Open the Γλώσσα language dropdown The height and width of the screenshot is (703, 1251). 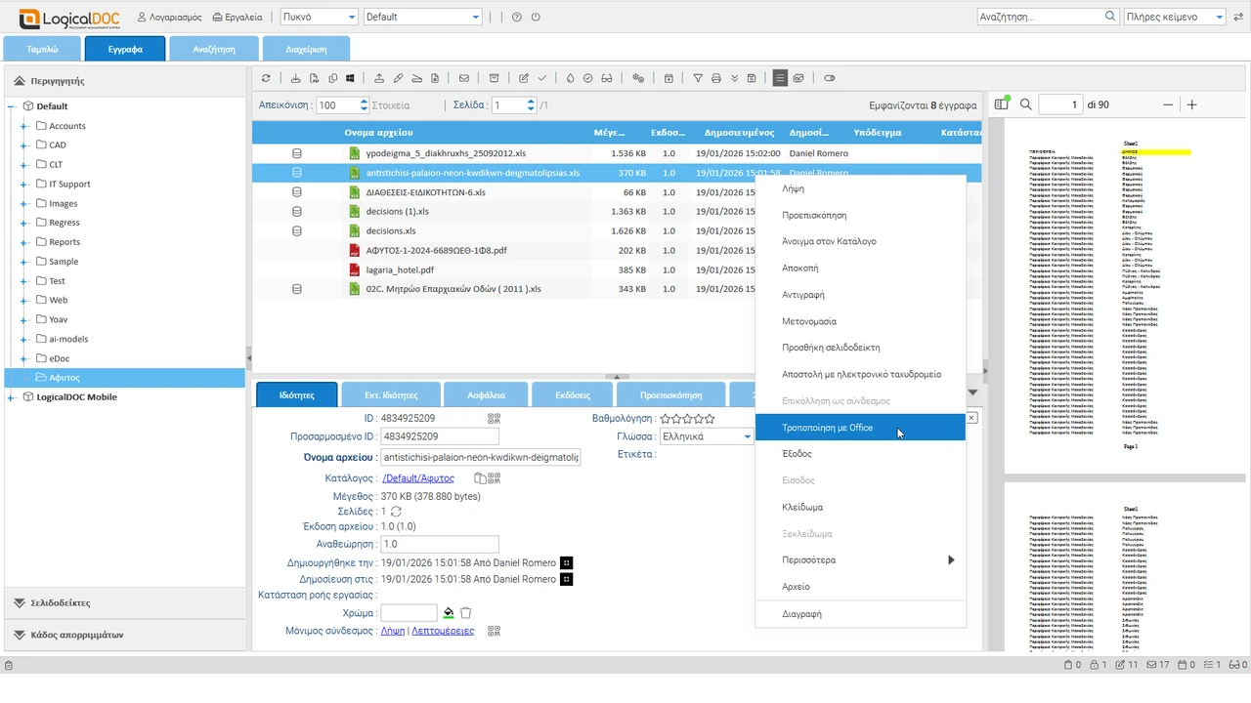pos(747,436)
